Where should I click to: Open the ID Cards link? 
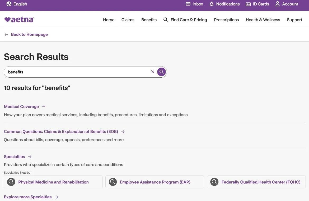click(x=261, y=4)
